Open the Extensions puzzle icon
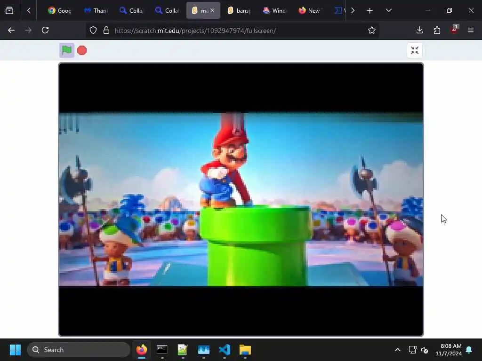 [437, 30]
